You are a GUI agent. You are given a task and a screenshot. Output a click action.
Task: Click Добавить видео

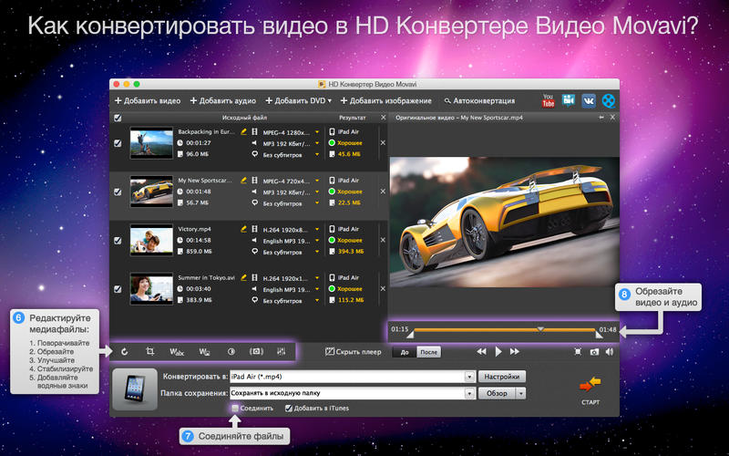point(148,100)
